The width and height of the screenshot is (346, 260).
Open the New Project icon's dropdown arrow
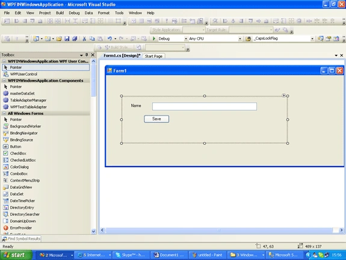tap(42, 39)
